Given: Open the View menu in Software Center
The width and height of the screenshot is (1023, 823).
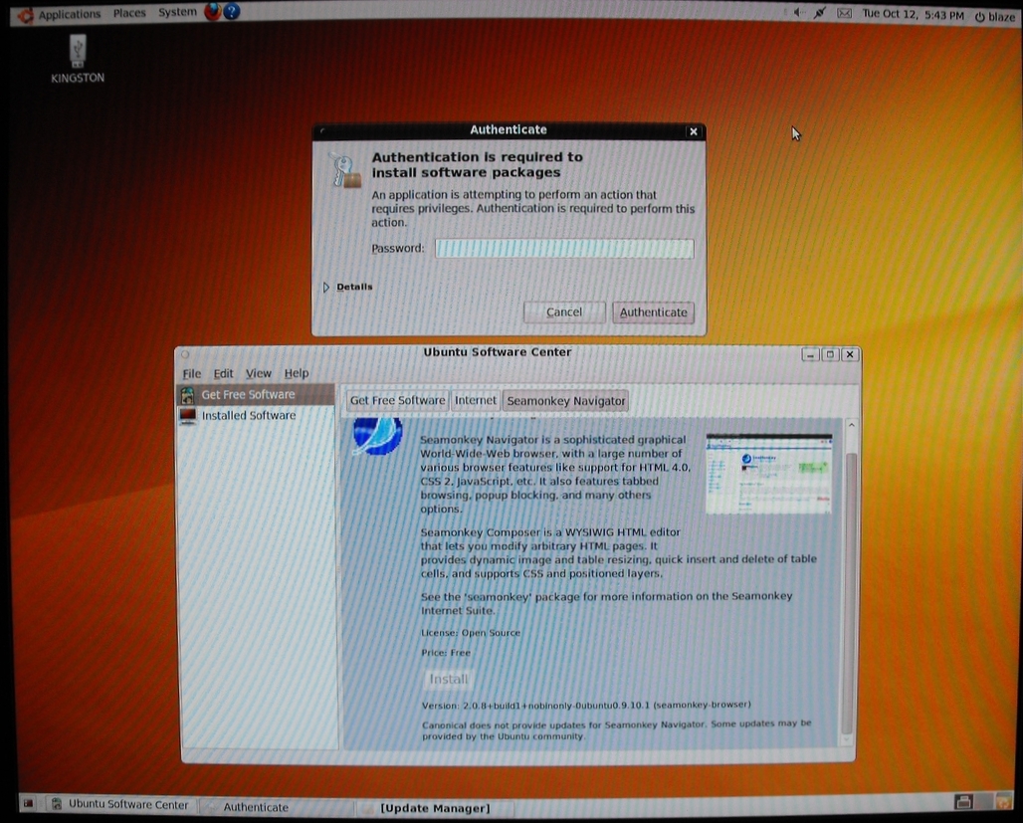Looking at the screenshot, I should (x=258, y=374).
